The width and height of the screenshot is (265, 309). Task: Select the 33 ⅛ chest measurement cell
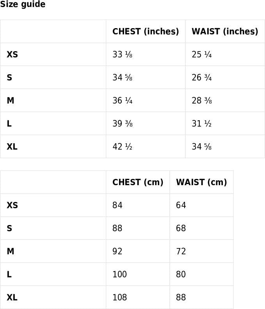click(123, 55)
